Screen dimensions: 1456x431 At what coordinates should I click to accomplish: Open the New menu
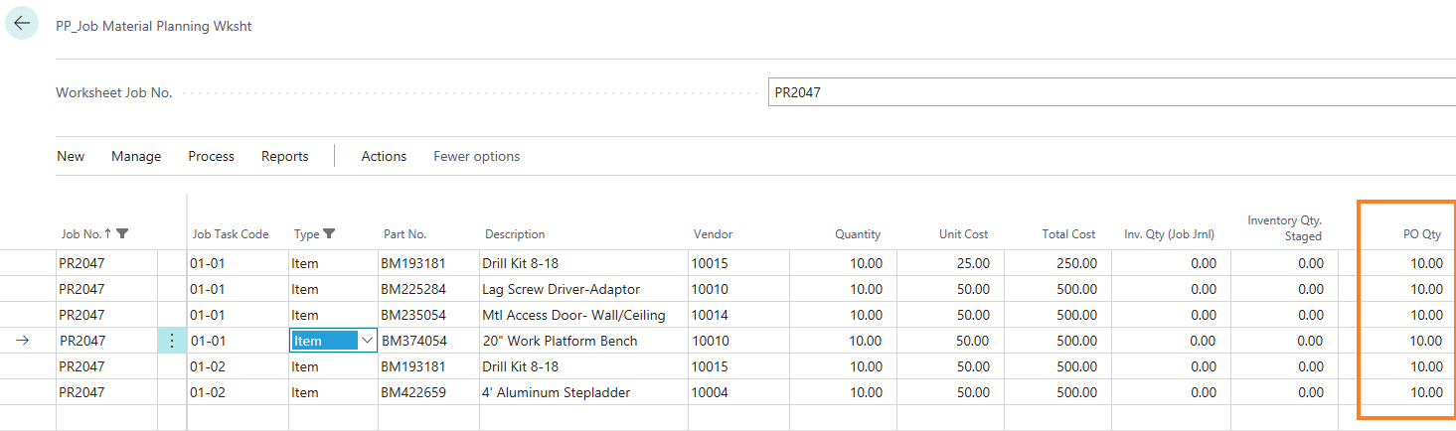click(71, 156)
